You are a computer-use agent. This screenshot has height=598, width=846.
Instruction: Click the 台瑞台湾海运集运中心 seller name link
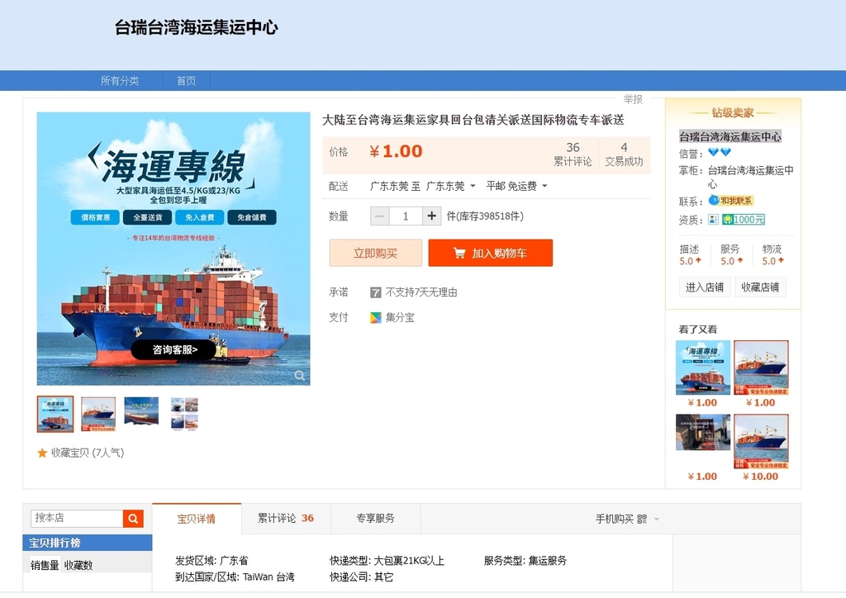[730, 136]
